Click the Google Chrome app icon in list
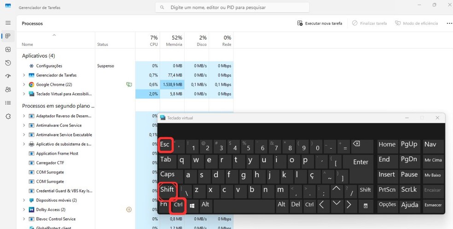 coord(31,85)
